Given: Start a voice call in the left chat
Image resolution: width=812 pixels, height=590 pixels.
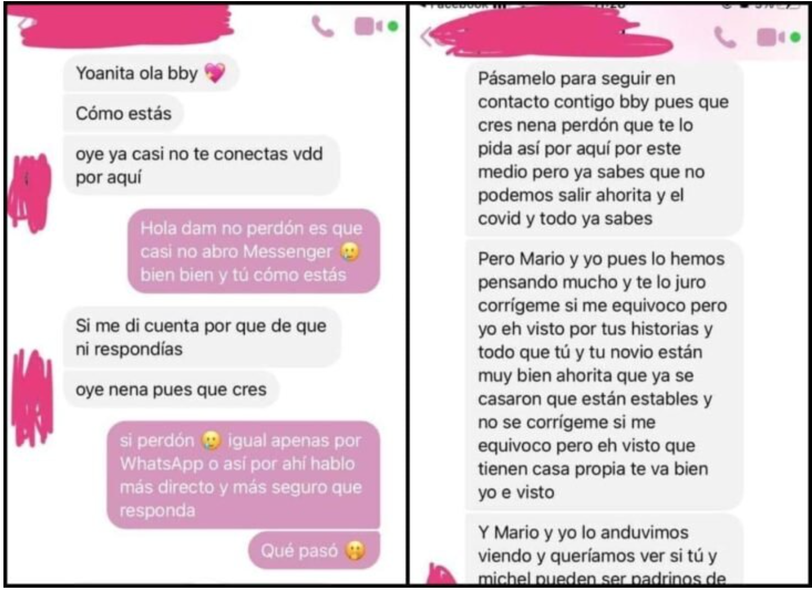Looking at the screenshot, I should point(322,26).
